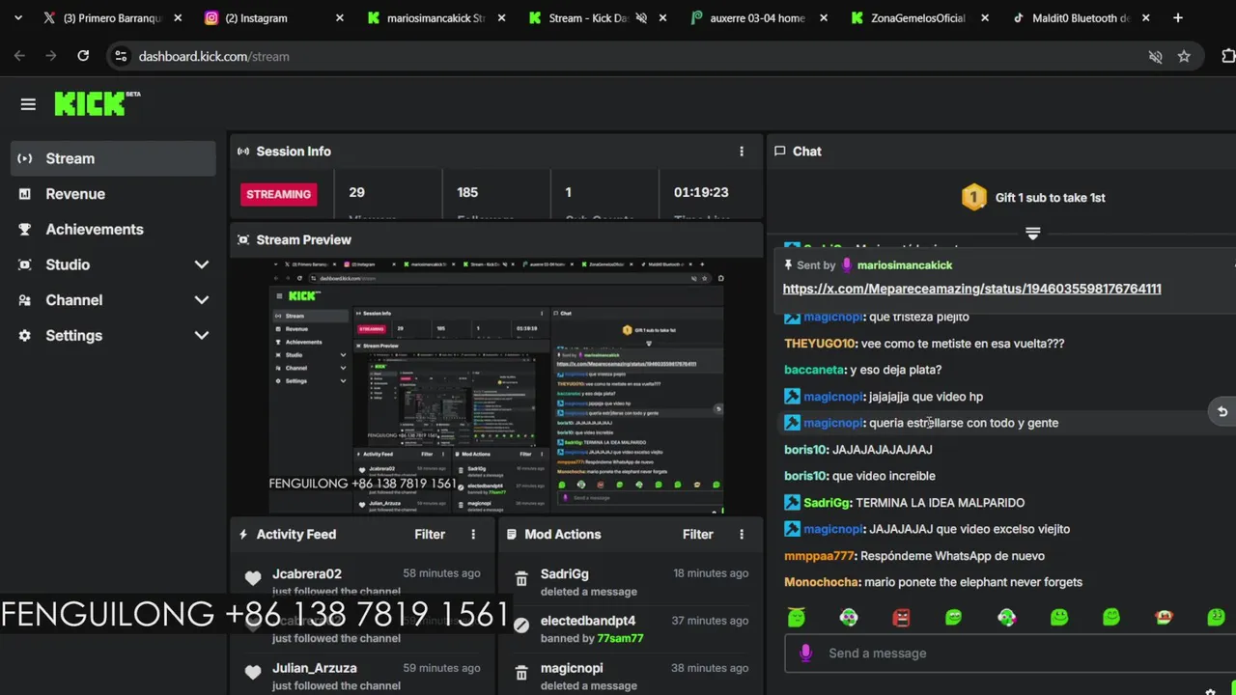This screenshot has height=695, width=1236.
Task: Open Activity Feed three-dot options
Action: coord(473,534)
